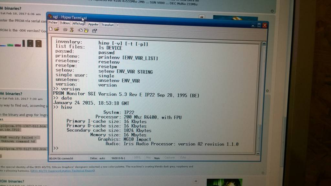Image resolution: width=331 pixels, height=186 pixels.
Task: Click the '>> version' command line
Action: click(67, 89)
